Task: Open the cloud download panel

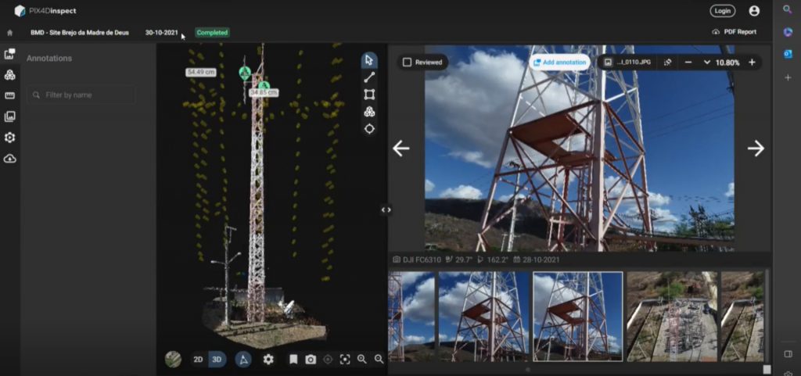Action: (9, 159)
